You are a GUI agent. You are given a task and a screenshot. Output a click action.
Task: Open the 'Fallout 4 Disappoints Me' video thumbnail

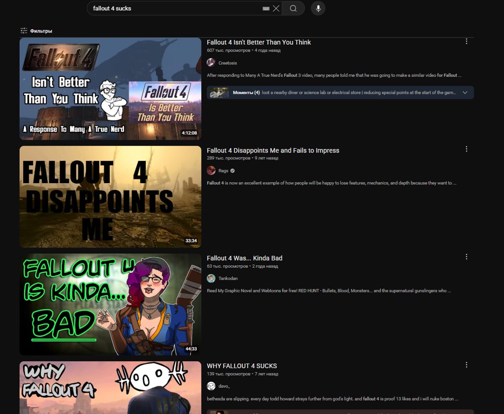[110, 197]
